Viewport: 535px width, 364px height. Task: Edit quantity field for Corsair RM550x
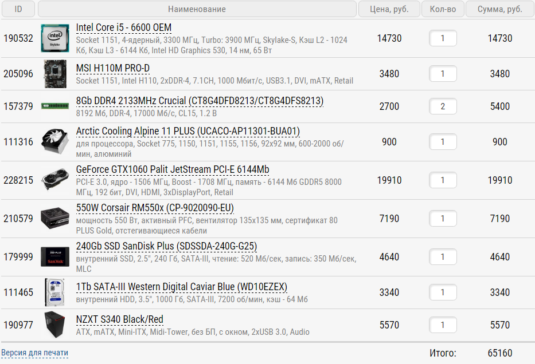click(443, 218)
